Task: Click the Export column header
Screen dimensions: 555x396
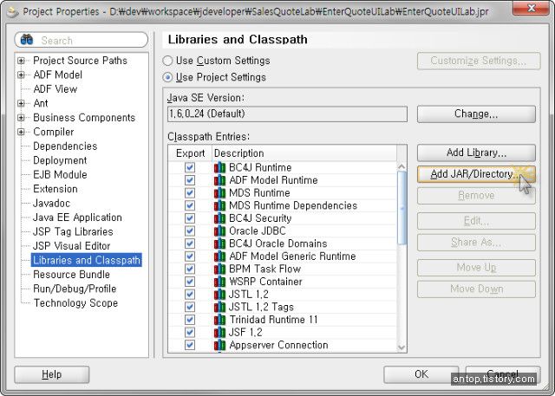Action: [191, 153]
